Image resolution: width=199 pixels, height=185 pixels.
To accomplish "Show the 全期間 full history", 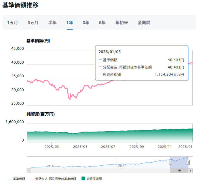I will click(144, 23).
